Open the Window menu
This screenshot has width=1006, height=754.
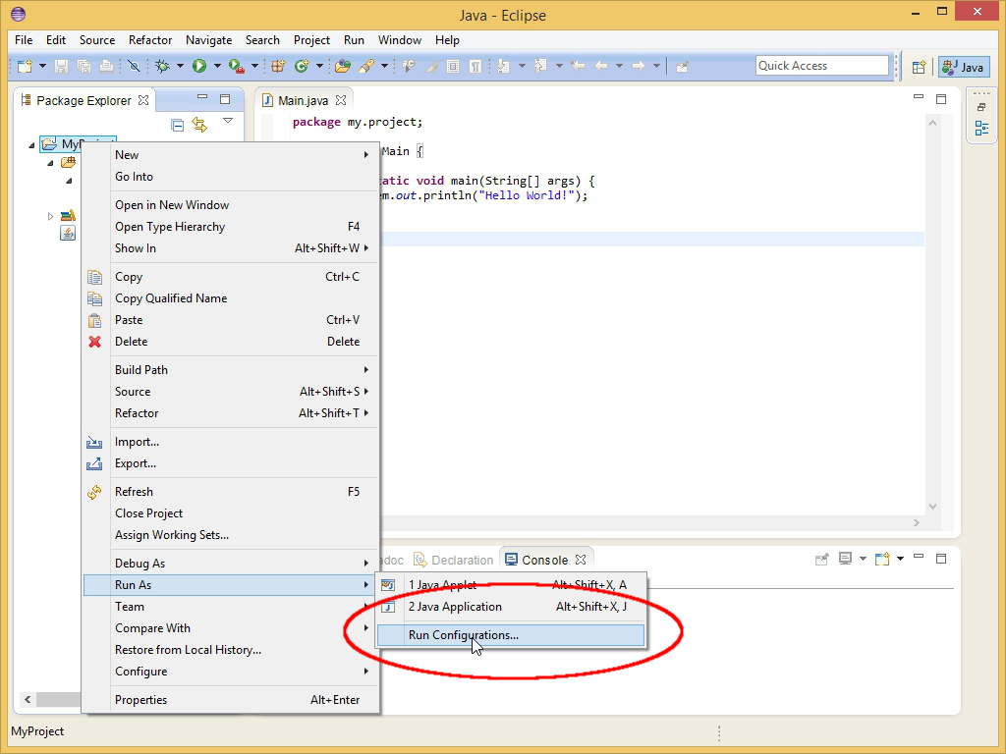[x=399, y=39]
